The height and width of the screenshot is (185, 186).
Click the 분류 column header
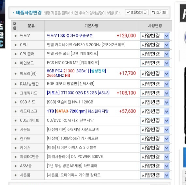[31, 26]
